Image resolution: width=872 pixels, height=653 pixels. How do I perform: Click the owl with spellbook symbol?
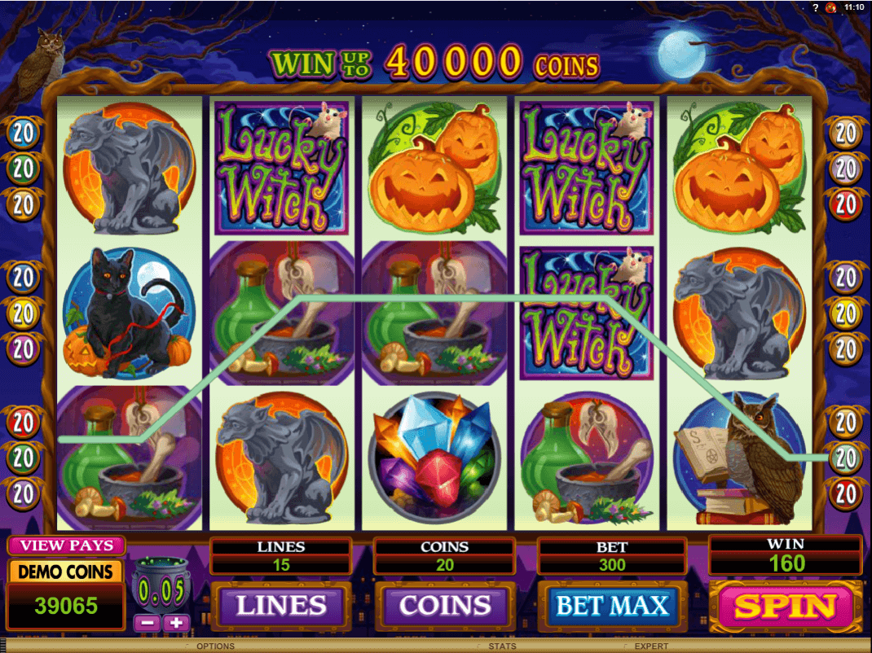point(740,459)
